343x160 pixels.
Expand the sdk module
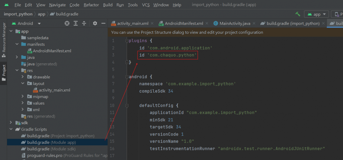tap(11, 123)
